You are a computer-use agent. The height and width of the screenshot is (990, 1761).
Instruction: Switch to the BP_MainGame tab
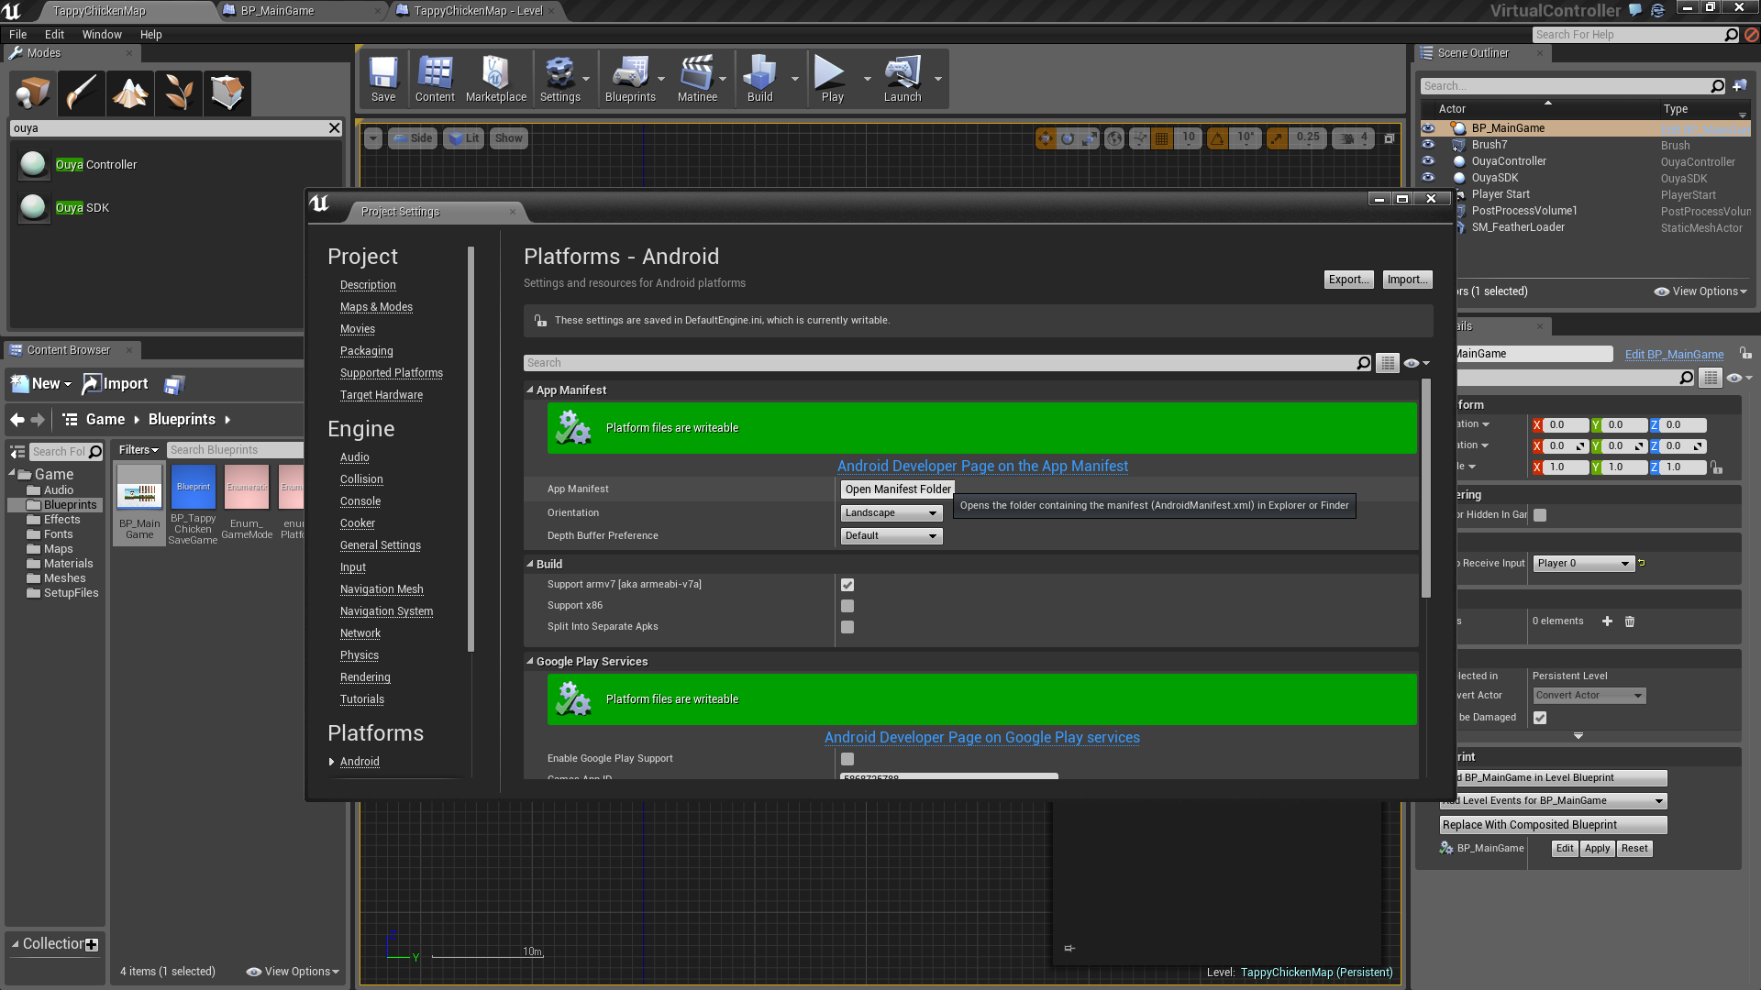277,11
